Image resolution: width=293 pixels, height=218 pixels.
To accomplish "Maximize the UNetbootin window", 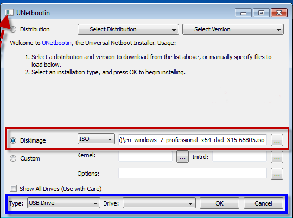I will [261, 13].
